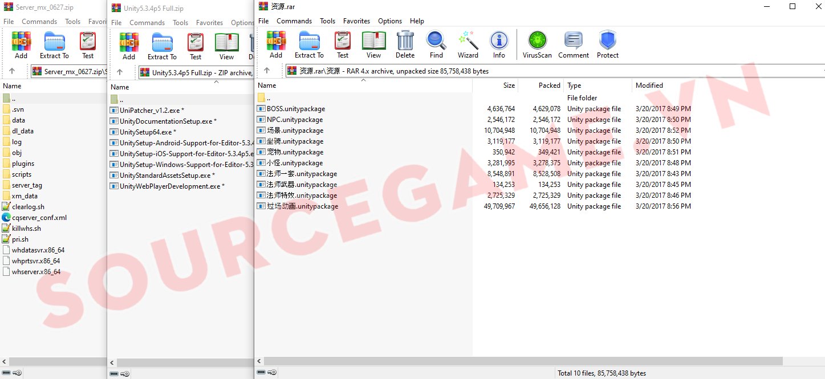825x379 pixels.
Task: Select the BOSS.unitypackage file
Action: [x=296, y=109]
